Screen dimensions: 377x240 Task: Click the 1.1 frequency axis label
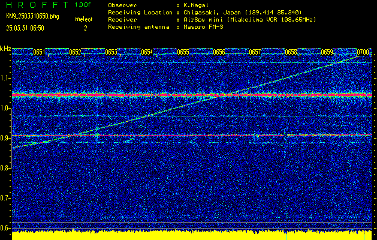click(x=5, y=78)
